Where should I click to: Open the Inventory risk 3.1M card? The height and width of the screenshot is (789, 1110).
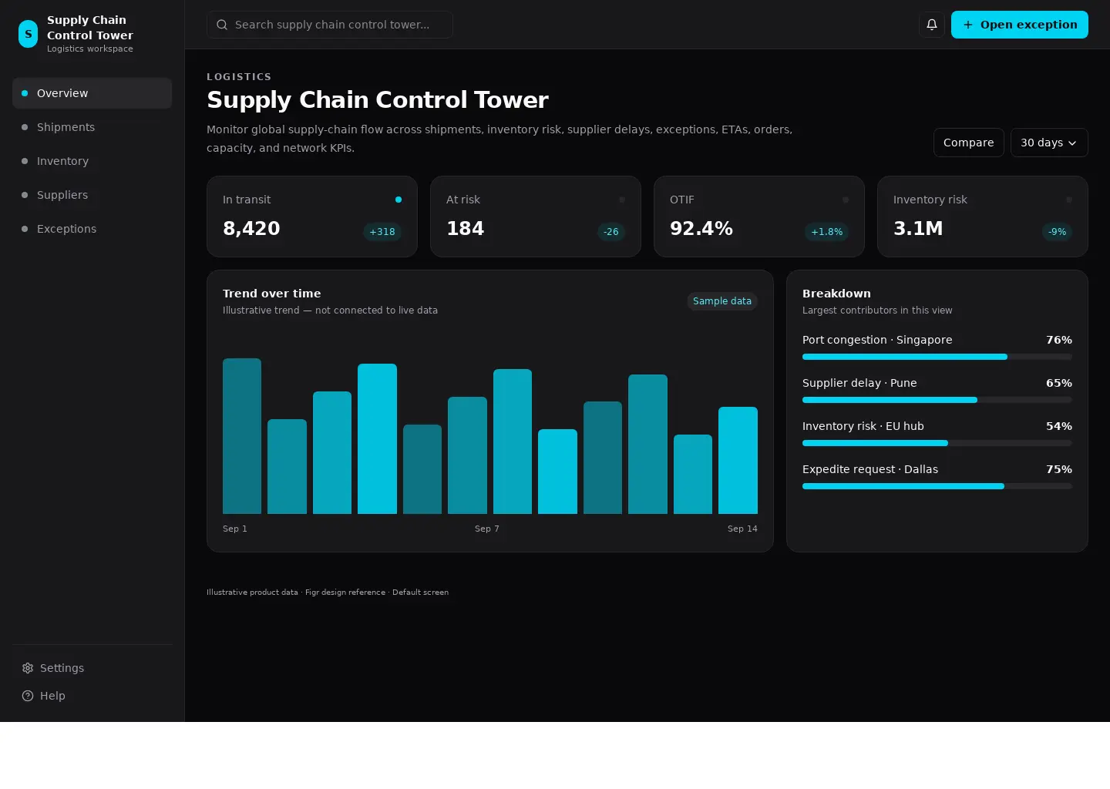point(983,217)
